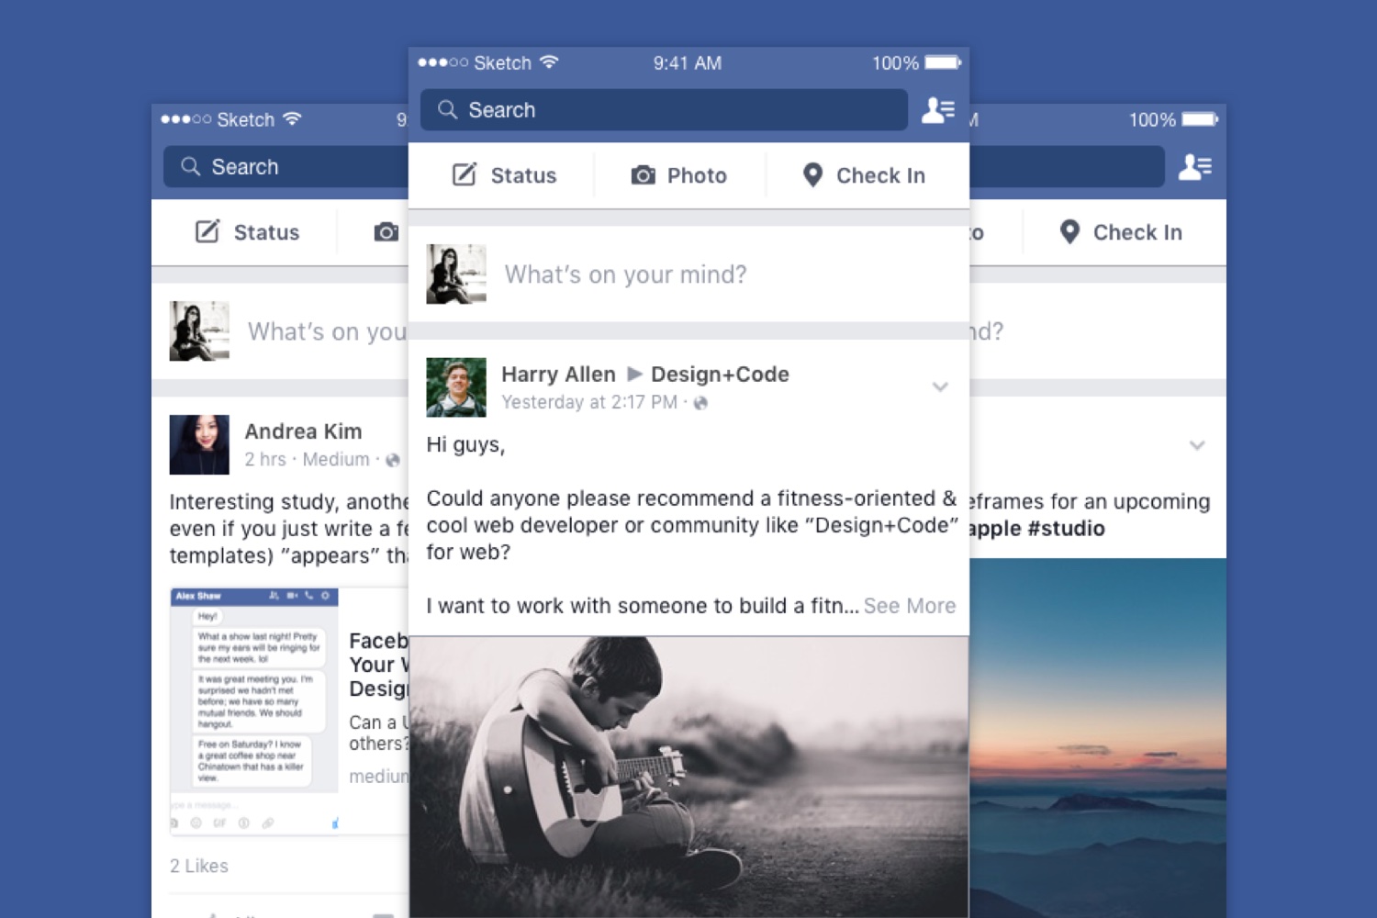Click the magnifier icon in the center phone's search bar
This screenshot has height=918, width=1377.
coord(447,110)
